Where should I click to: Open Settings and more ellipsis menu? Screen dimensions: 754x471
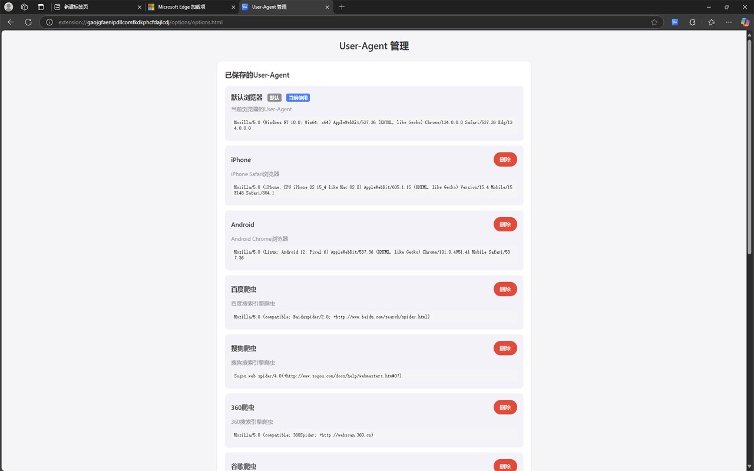coord(729,22)
